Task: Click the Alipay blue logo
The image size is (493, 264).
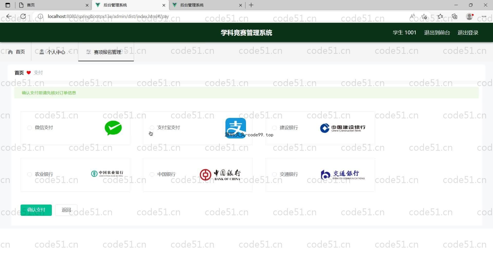Action: 235,128
